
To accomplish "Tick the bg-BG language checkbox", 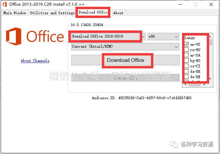I will point(186,61).
